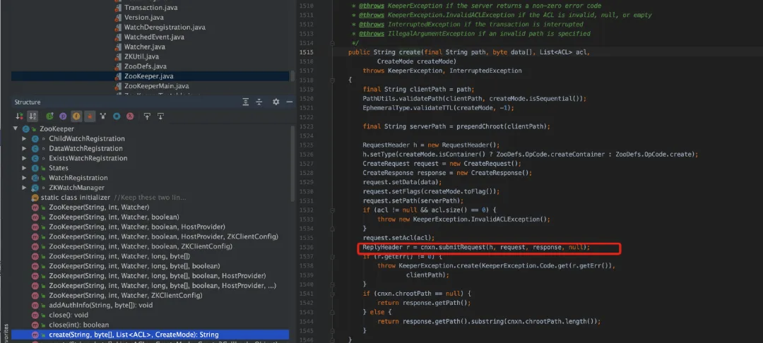Click the ZooDefs.java file icon

point(118,66)
